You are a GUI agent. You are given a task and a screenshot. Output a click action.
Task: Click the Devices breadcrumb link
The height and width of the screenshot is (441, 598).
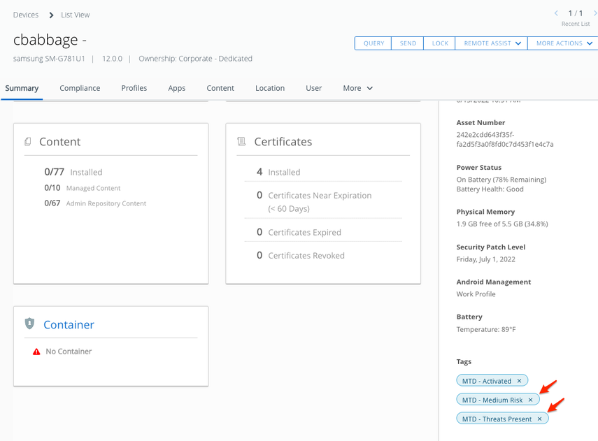tap(26, 15)
